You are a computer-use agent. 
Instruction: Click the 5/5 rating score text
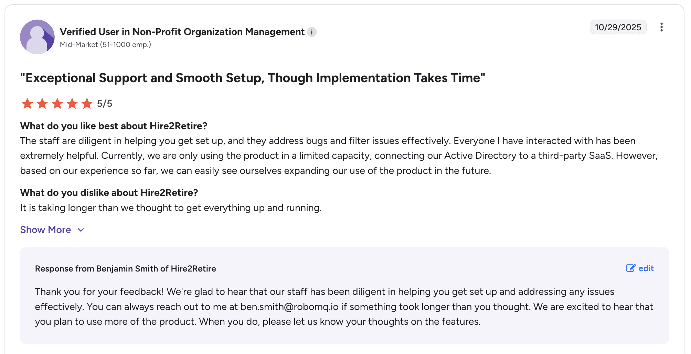pos(105,103)
